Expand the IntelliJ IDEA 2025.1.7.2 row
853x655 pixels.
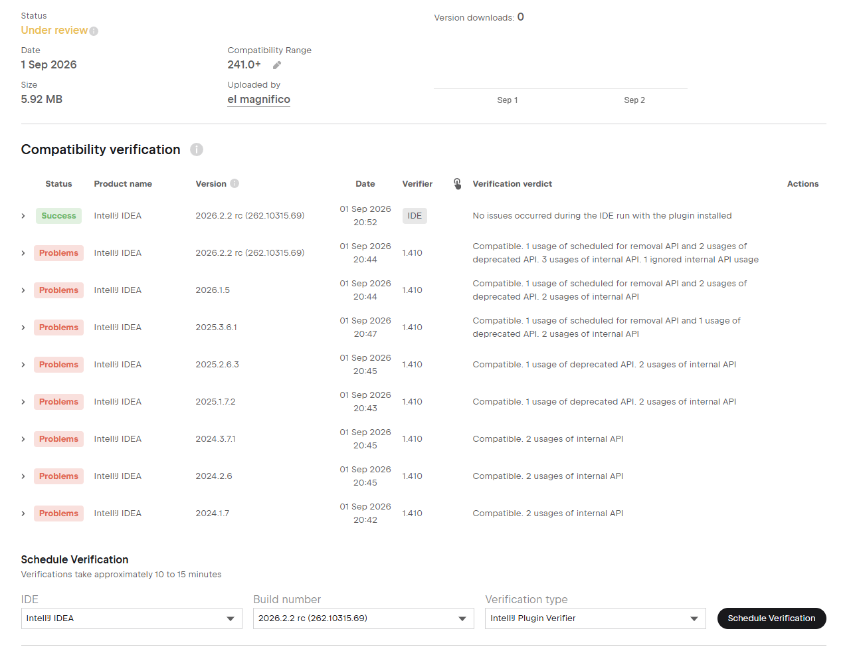pyautogui.click(x=23, y=402)
